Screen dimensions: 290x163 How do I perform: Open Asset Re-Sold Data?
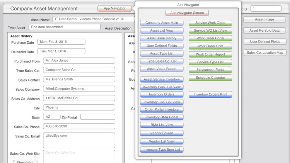tap(264, 31)
